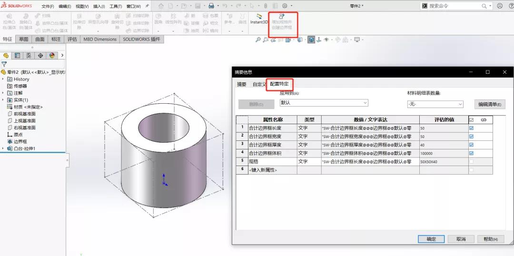
Task: Uncheck BOM checkbox for 合计边界框长度 row
Action: (x=471, y=128)
